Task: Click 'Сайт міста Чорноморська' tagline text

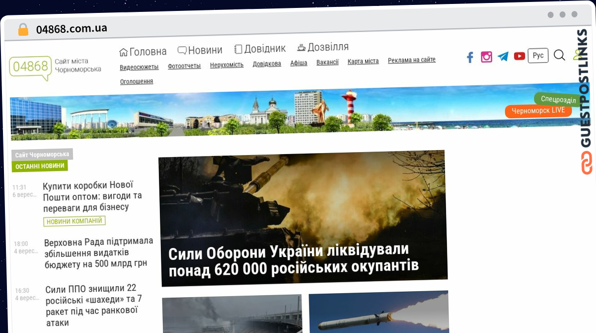Action: (78, 65)
